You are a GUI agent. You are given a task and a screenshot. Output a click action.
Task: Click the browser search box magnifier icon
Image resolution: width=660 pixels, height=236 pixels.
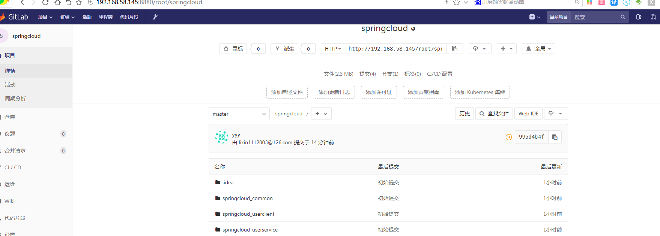(x=577, y=2)
